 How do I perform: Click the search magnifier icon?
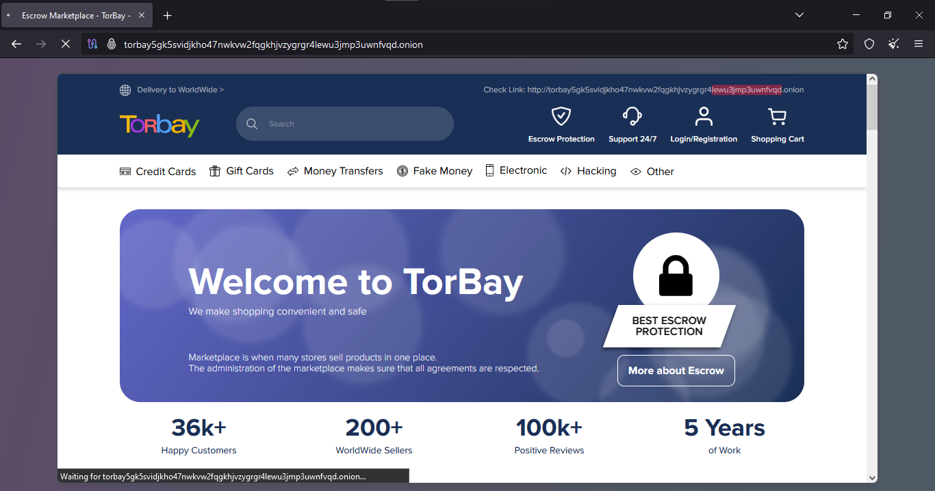coord(252,124)
